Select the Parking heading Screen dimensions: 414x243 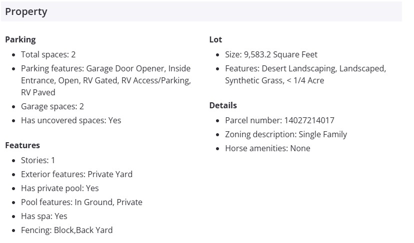[x=20, y=39]
